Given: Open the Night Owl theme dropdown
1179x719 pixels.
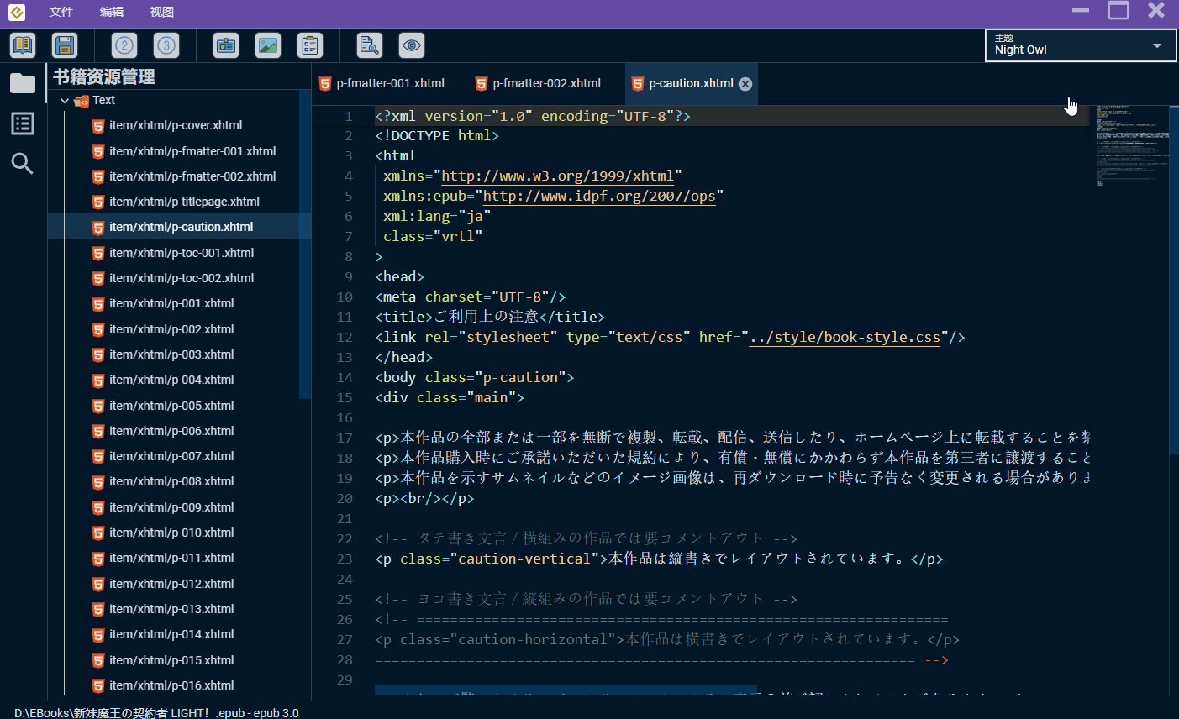Looking at the screenshot, I should 1081,45.
